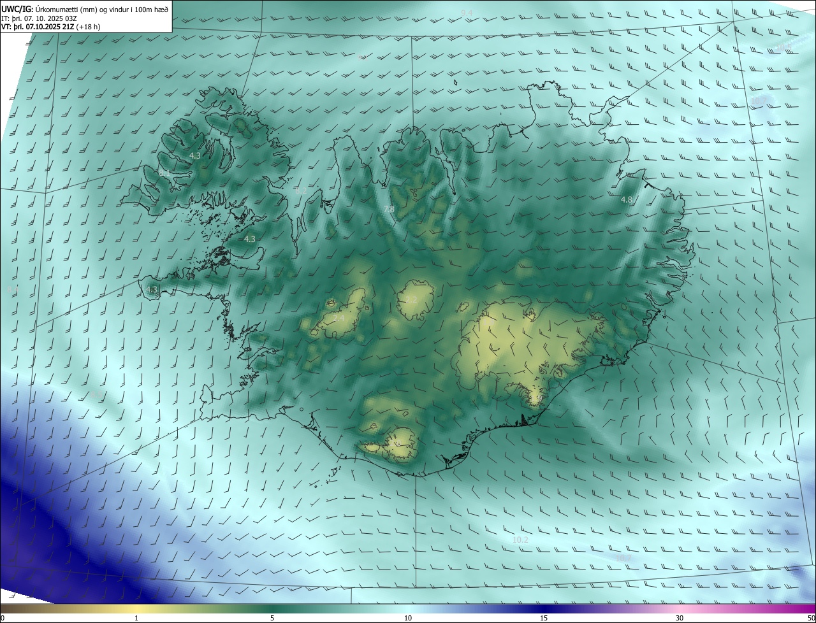816x623 pixels.
Task: Click the 15 tick on the color scale
Action: click(x=544, y=618)
